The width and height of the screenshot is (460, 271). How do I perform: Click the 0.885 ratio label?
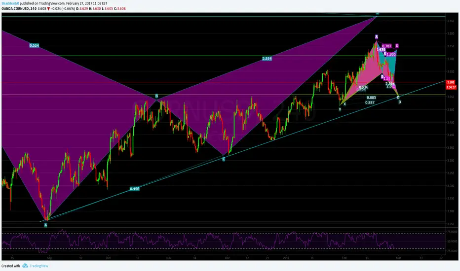(371, 98)
